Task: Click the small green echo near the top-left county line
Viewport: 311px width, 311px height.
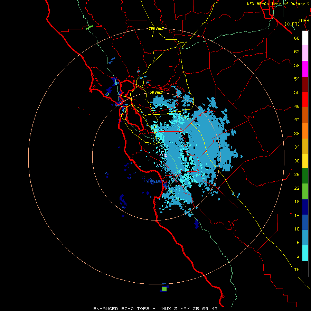Action: point(89,27)
